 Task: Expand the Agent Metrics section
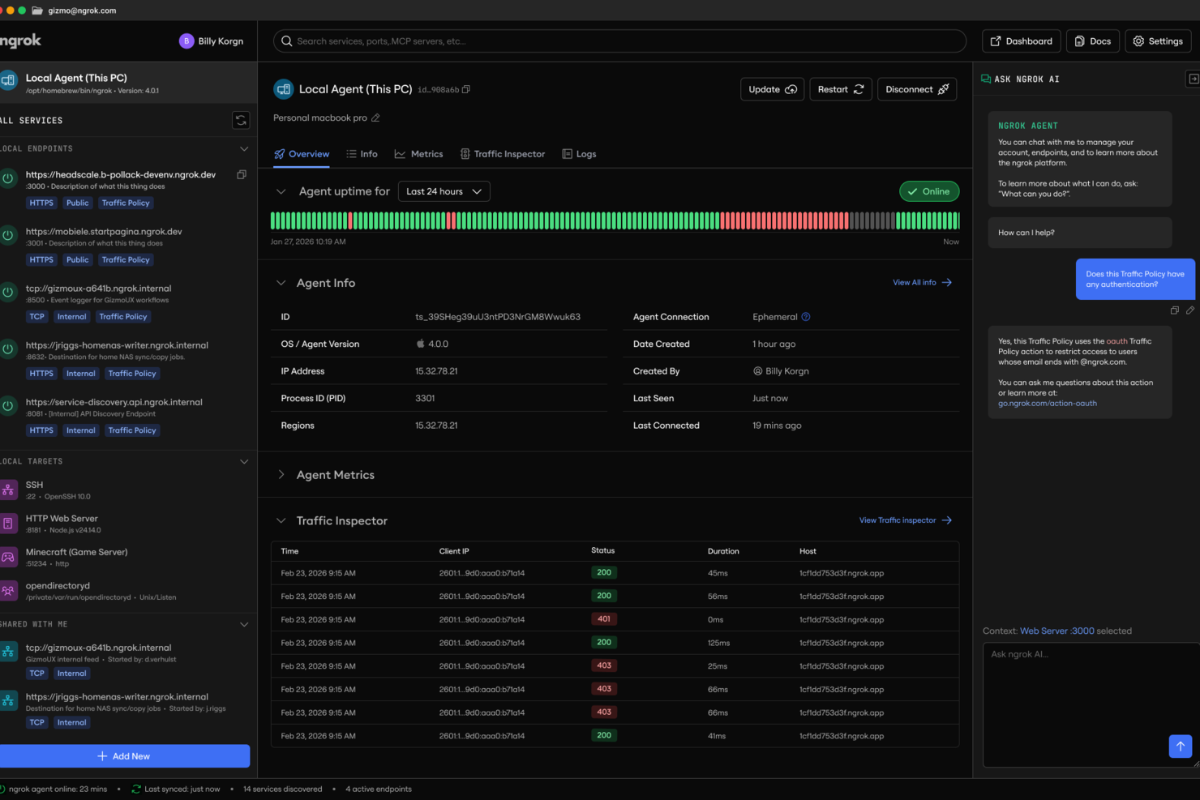281,475
